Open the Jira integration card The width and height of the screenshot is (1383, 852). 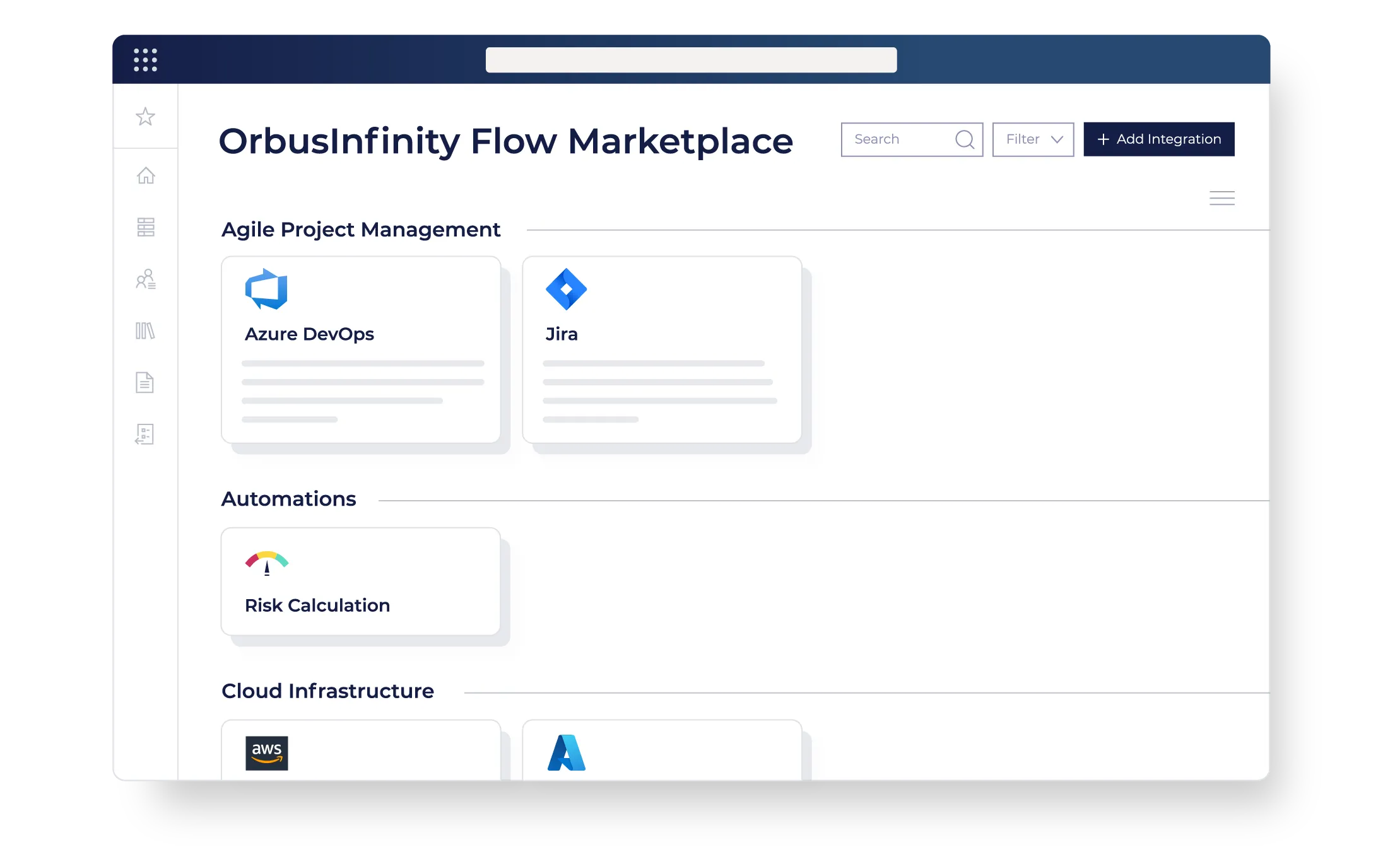662,349
